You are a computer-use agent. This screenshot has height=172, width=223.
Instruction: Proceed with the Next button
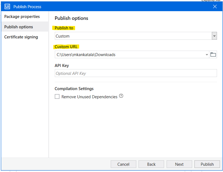pyautogui.click(x=179, y=164)
